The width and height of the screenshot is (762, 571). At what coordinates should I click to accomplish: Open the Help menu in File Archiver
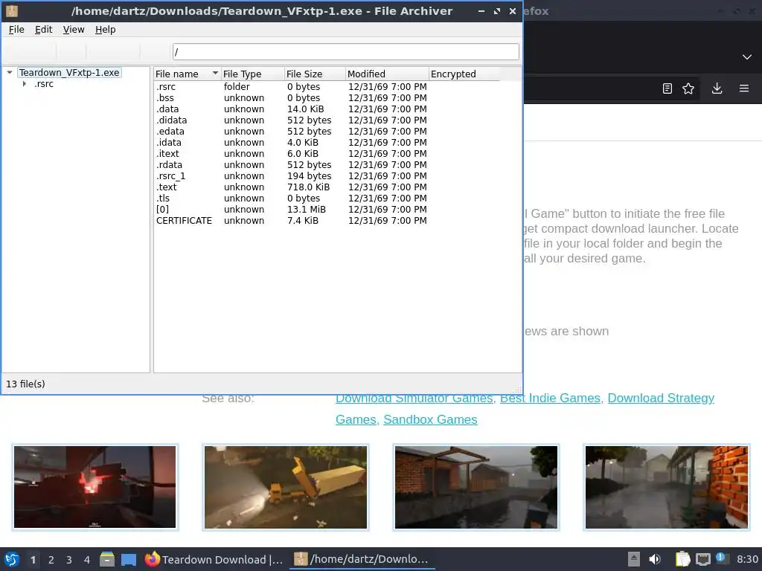[106, 30]
